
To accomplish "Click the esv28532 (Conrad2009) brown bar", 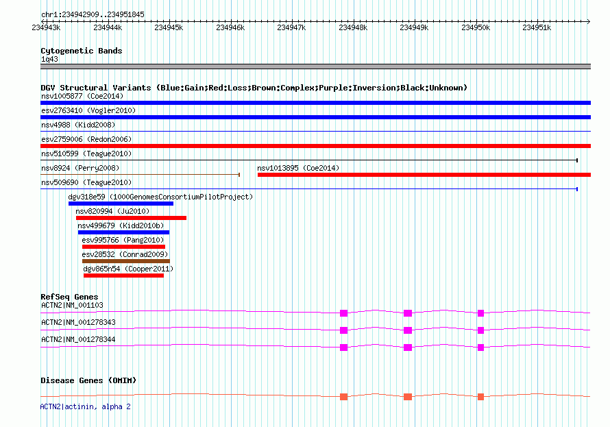I will (126, 261).
